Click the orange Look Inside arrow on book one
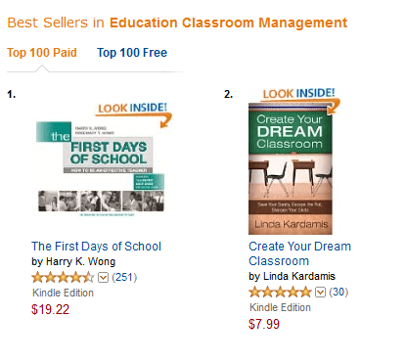Screen dimensions: 406x363 pyautogui.click(x=164, y=120)
